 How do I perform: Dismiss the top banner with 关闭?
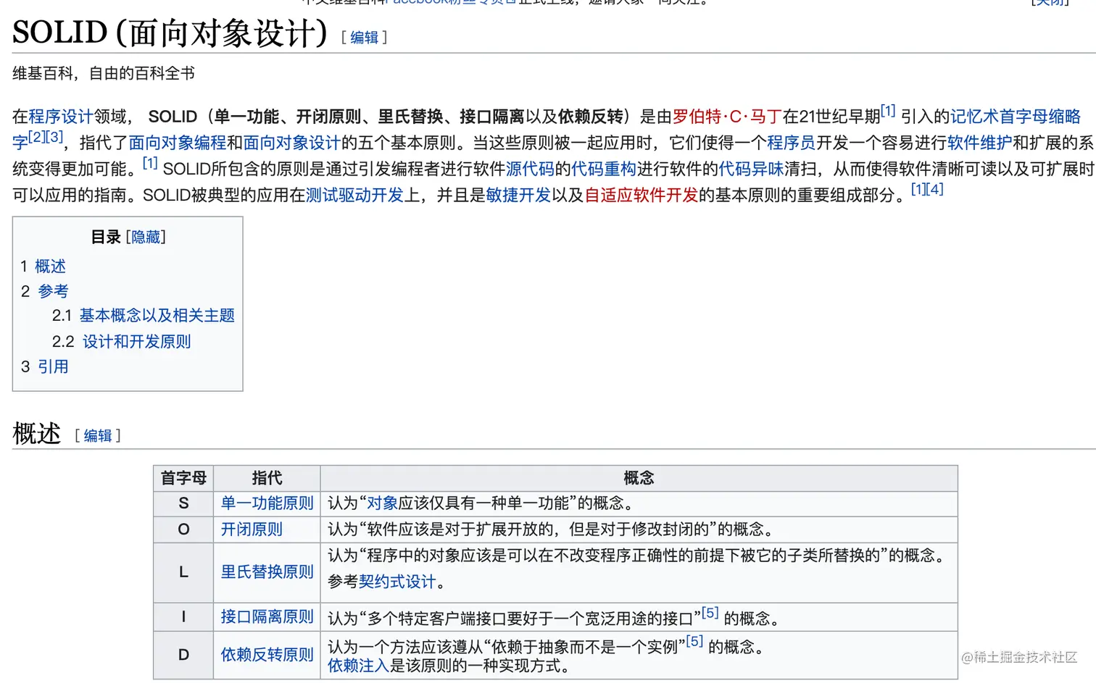[x=1050, y=3]
